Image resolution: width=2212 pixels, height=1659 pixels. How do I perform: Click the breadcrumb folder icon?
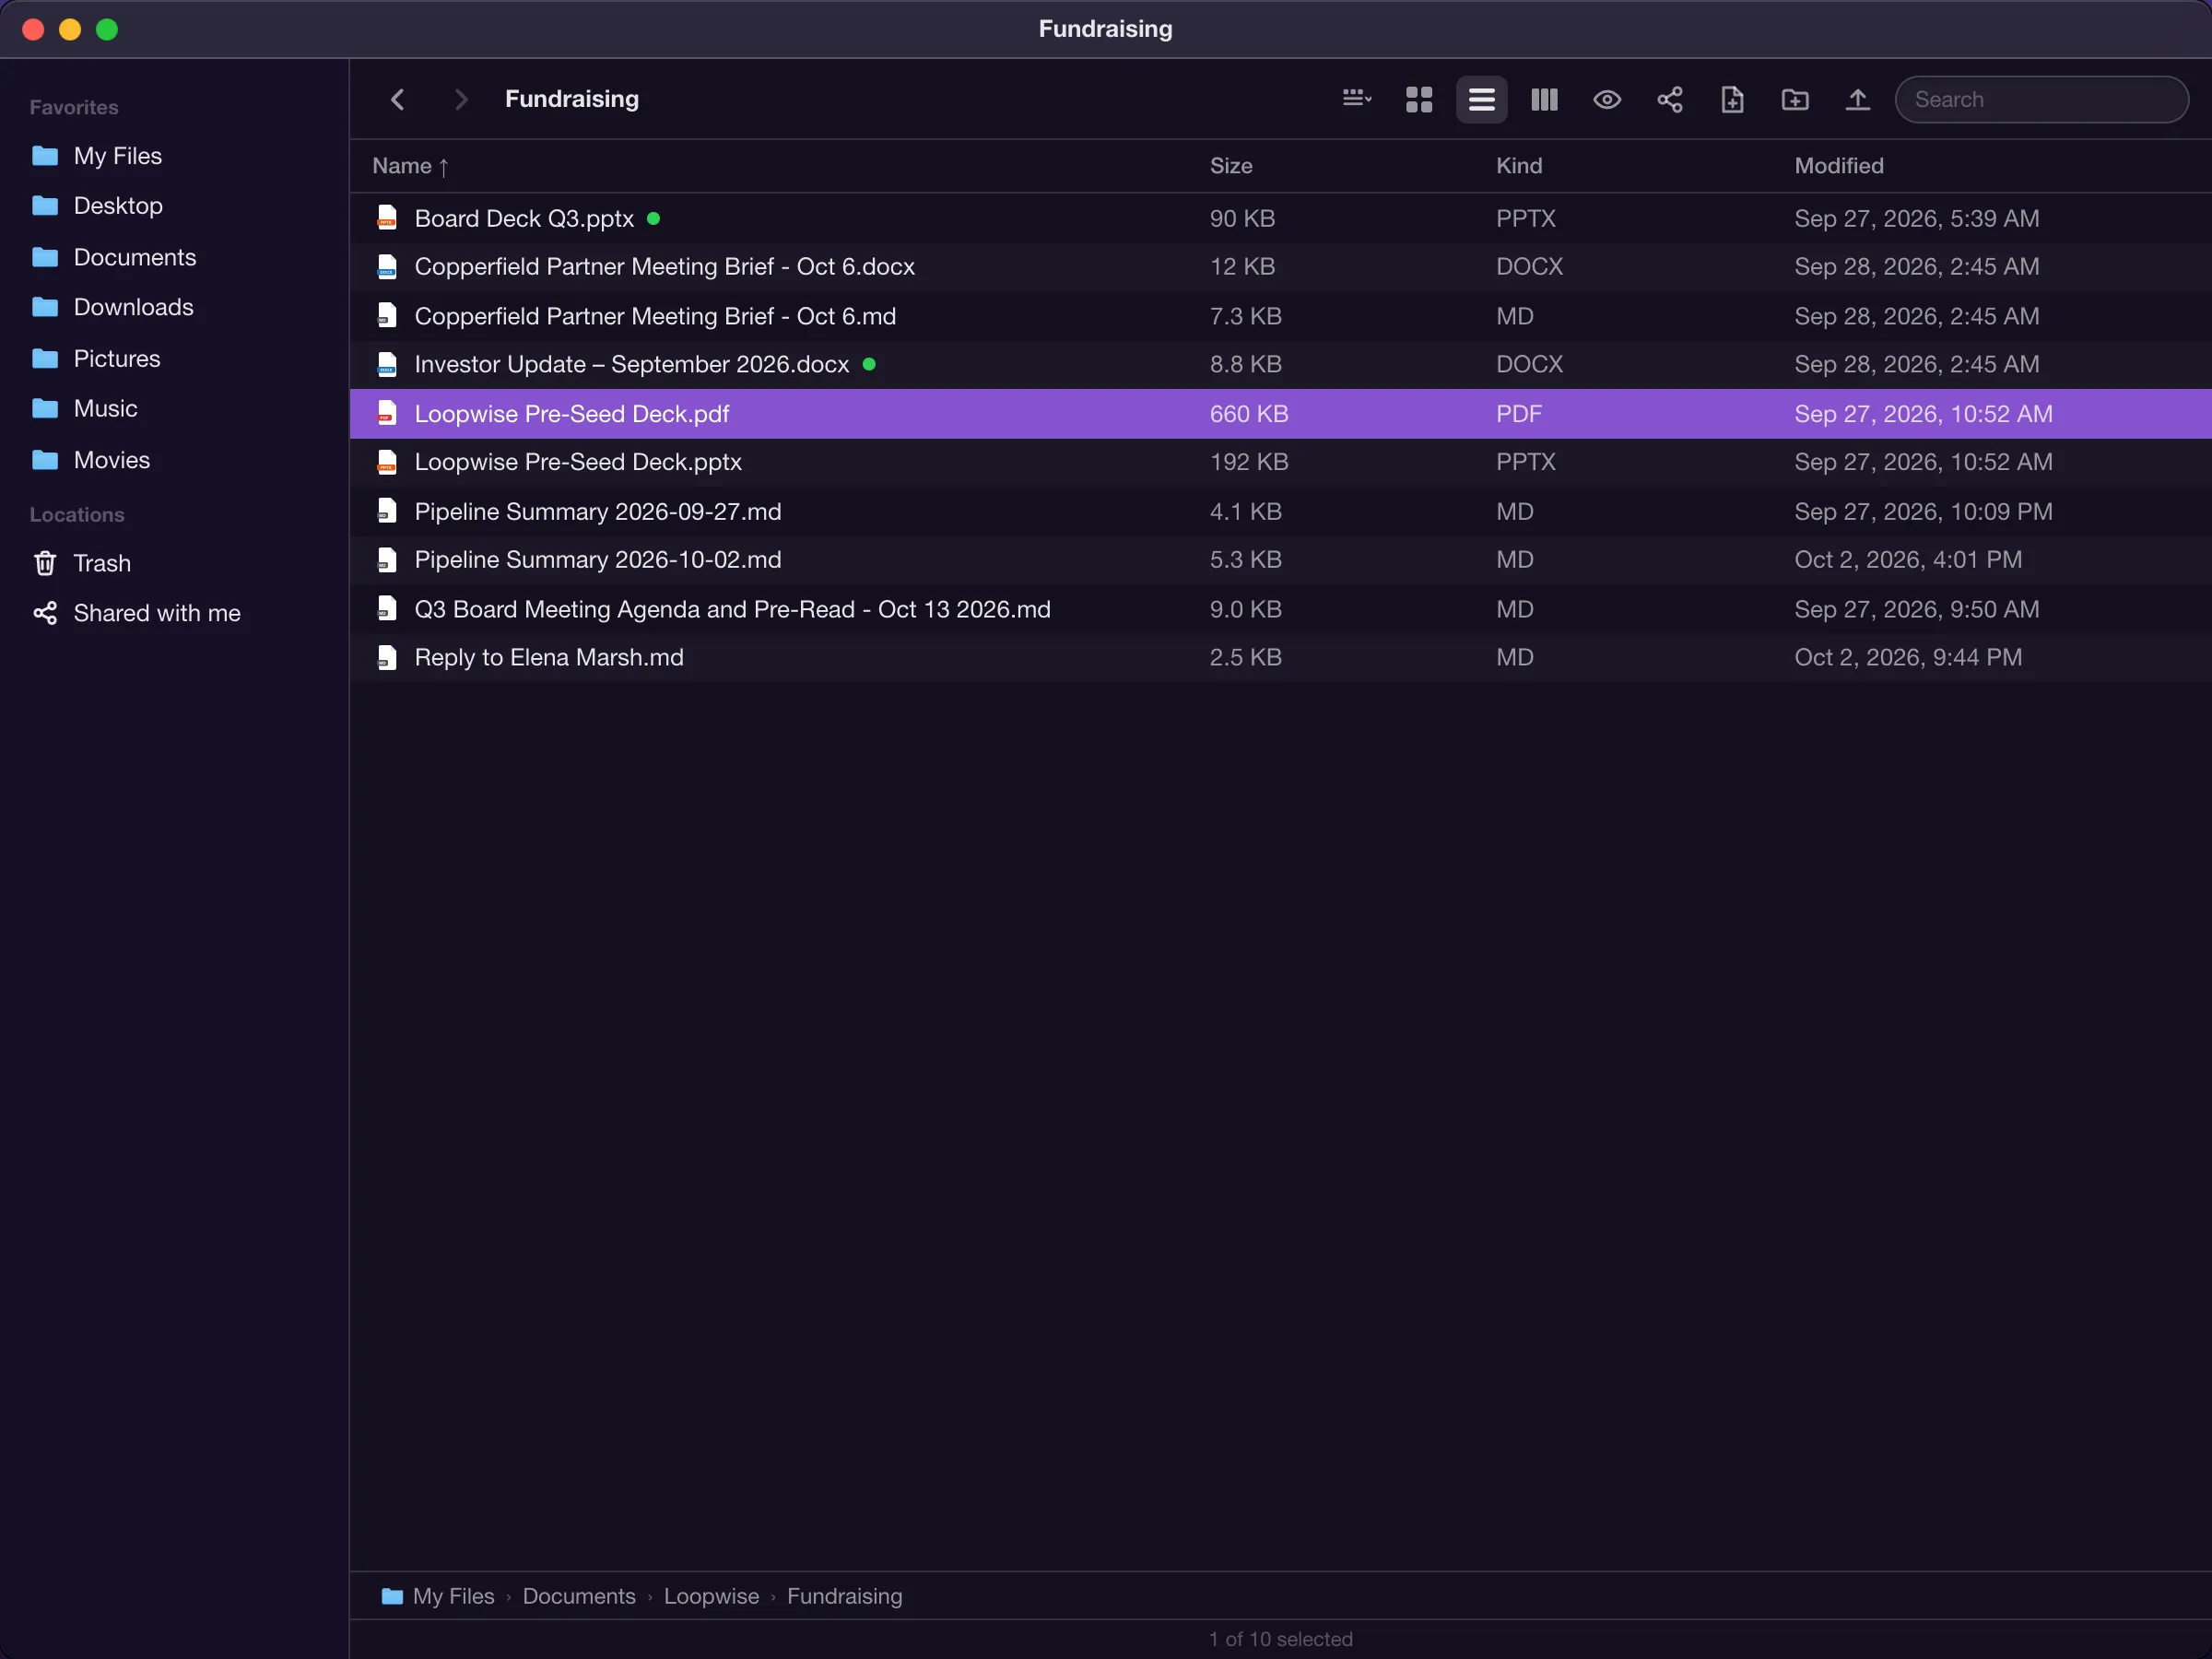point(392,1596)
